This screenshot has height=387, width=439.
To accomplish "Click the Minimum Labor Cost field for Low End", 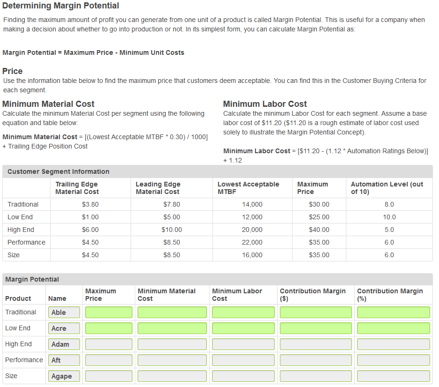I will [x=243, y=328].
